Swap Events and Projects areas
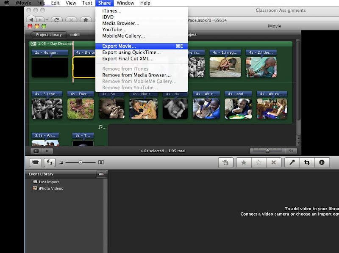Image resolution: width=339 pixels, height=253 pixels. click(x=50, y=162)
